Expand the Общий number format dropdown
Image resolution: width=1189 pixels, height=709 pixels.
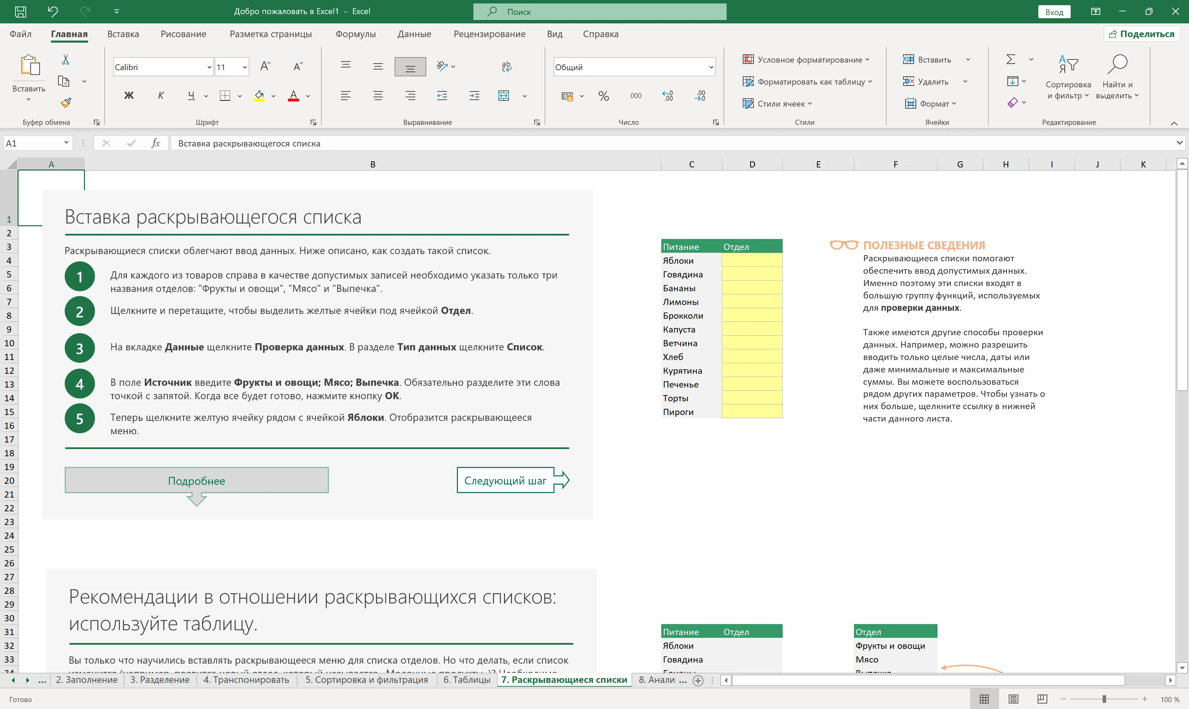click(711, 67)
